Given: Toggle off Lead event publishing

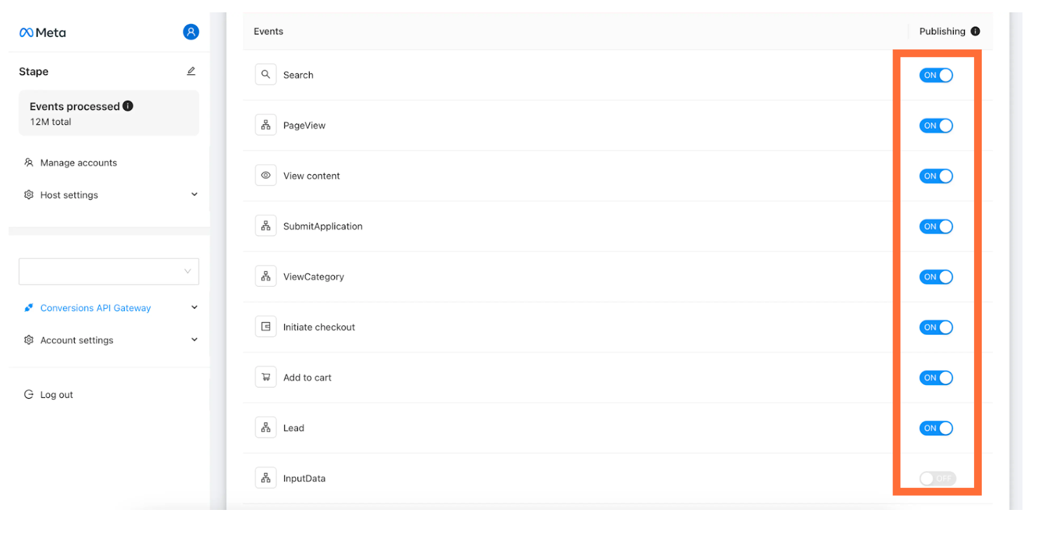Looking at the screenshot, I should 936,428.
